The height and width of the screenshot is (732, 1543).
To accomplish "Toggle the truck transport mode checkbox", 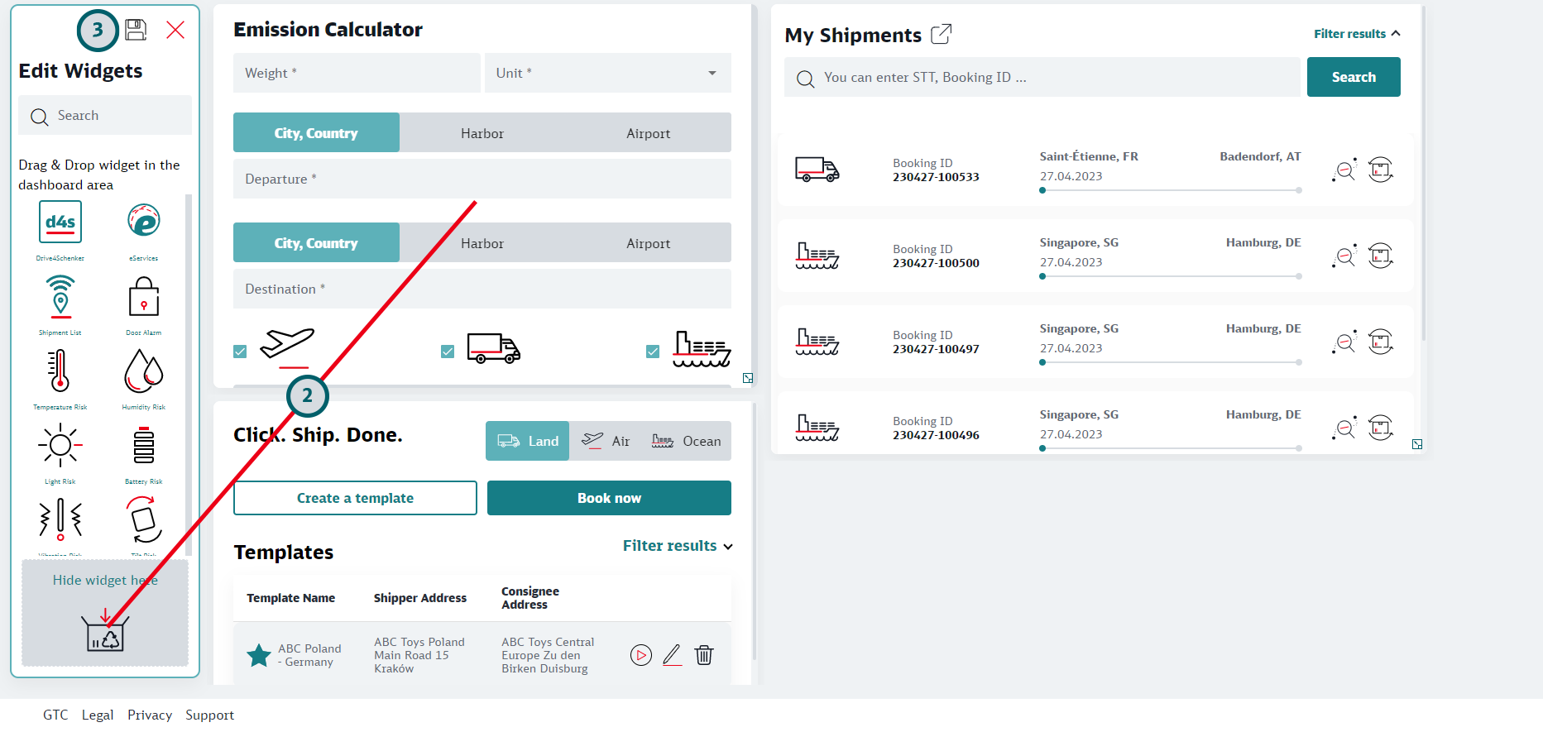I will click(x=448, y=352).
